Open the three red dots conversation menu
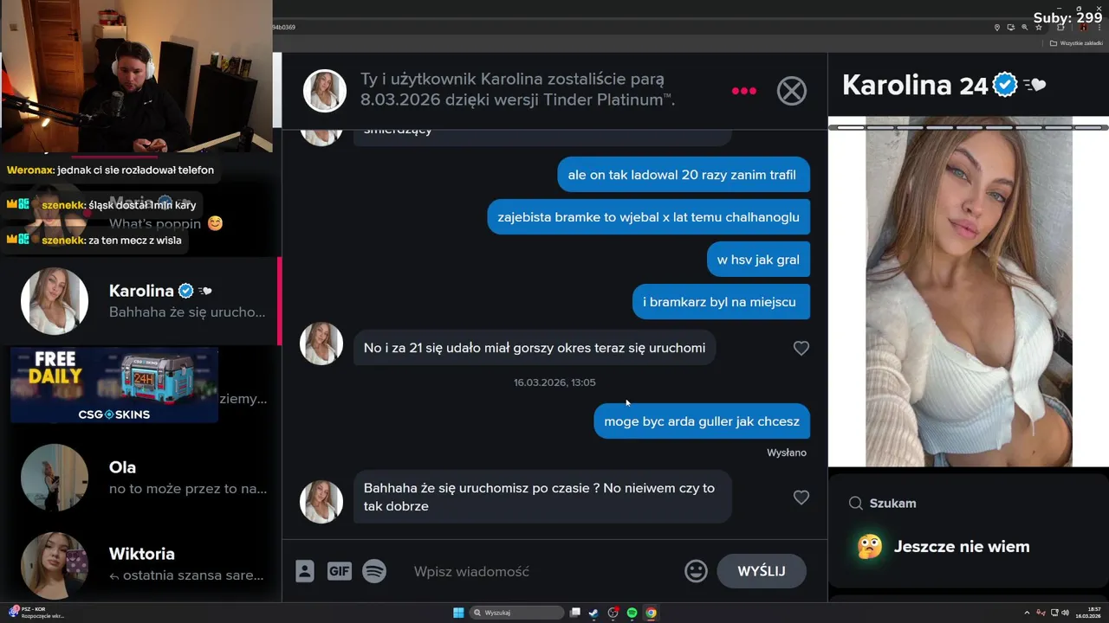Screen dimensions: 1109x623 (744, 91)
